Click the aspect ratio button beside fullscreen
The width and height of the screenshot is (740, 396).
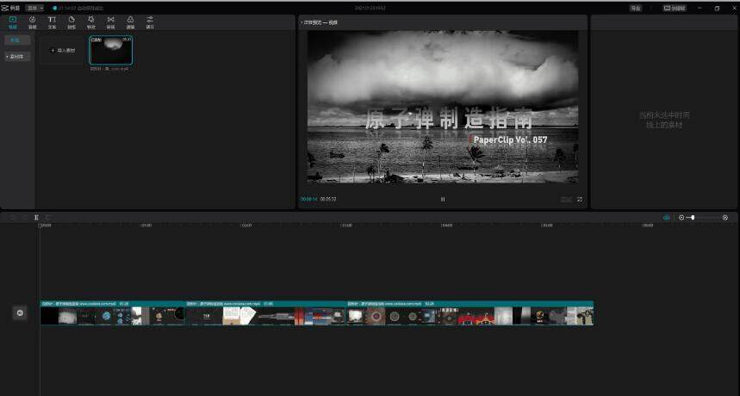[566, 200]
